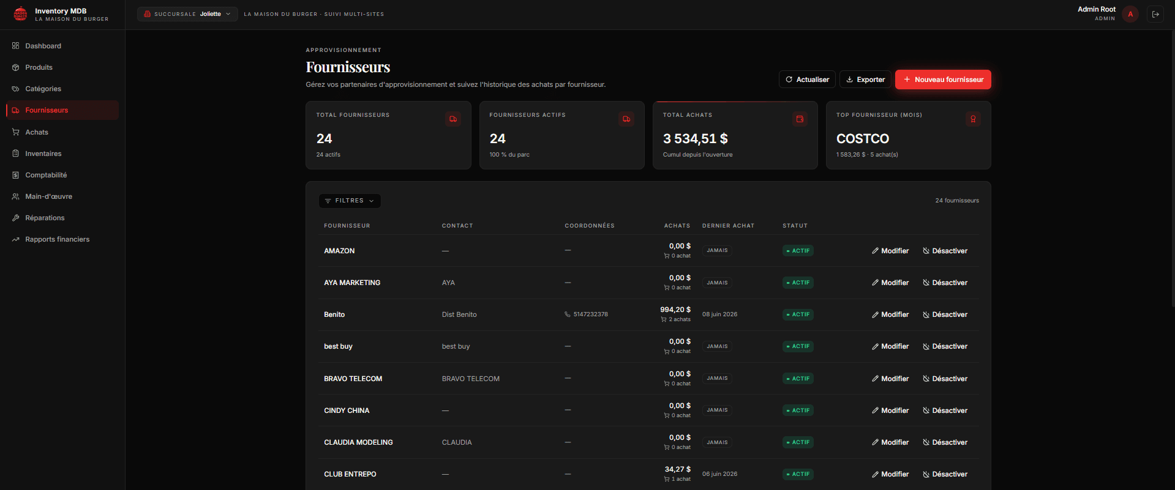Navigate to Catégories
Screen dimensions: 1175x490
click(x=62, y=89)
